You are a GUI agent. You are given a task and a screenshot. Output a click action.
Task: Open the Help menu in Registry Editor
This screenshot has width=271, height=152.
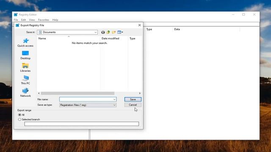tap(55, 20)
